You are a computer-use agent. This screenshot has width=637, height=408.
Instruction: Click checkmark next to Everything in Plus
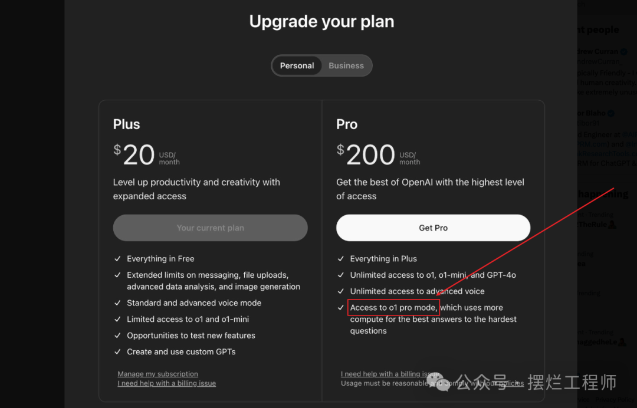341,259
